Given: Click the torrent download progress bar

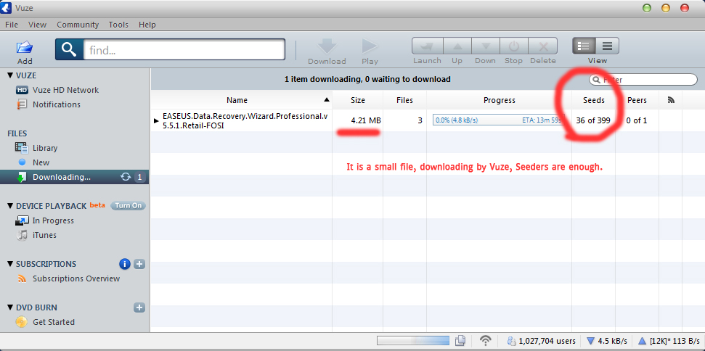Looking at the screenshot, I should [x=498, y=120].
